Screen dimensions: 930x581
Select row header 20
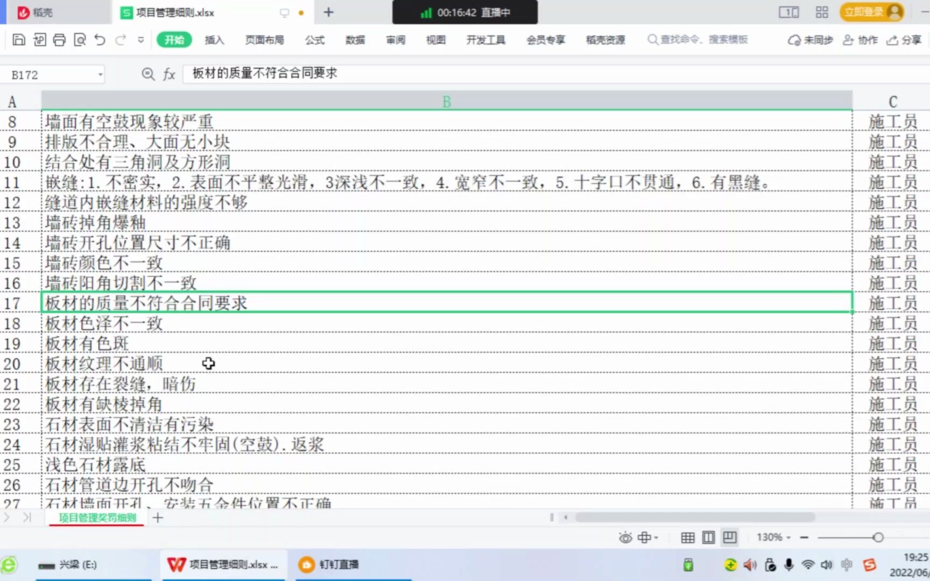click(x=12, y=364)
